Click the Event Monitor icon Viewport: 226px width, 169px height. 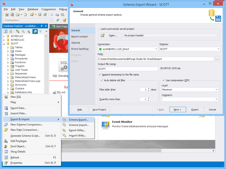(x=105, y=124)
